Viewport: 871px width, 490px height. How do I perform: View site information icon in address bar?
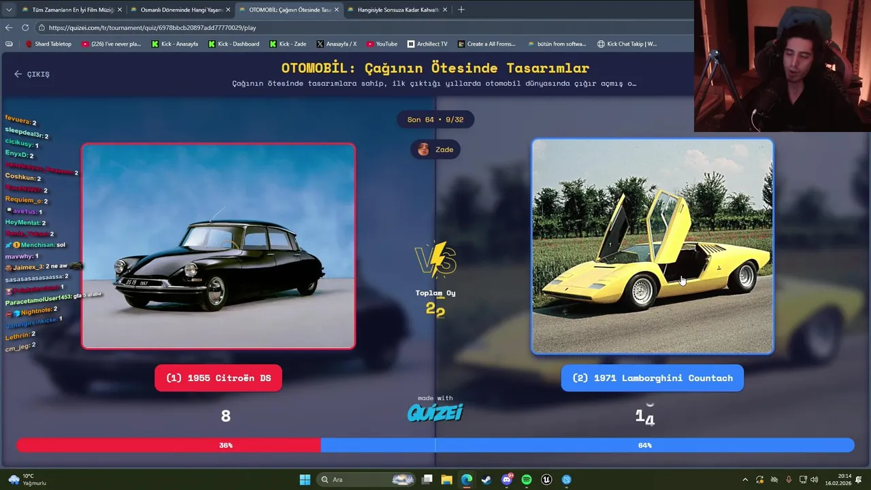42,28
